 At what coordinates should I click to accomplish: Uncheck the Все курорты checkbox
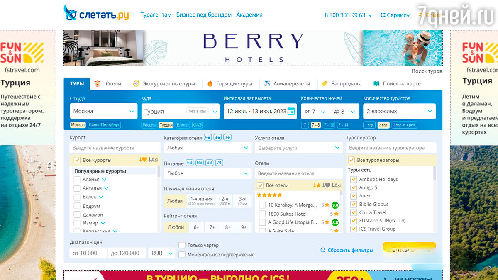coord(77,160)
